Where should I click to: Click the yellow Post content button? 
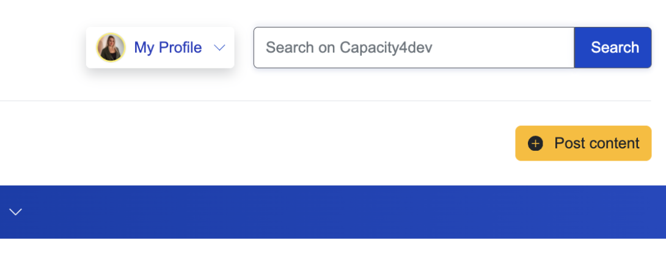(583, 144)
